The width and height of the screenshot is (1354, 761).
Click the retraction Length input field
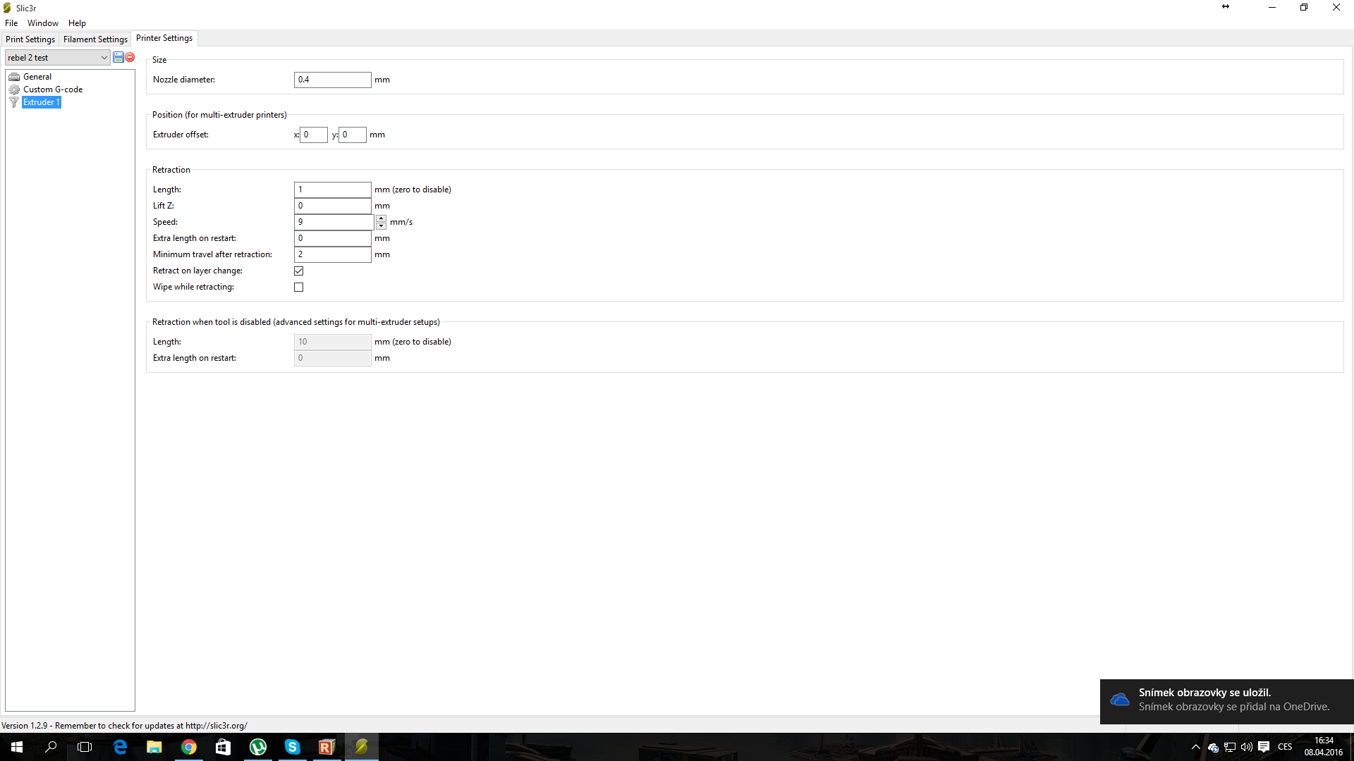click(332, 190)
